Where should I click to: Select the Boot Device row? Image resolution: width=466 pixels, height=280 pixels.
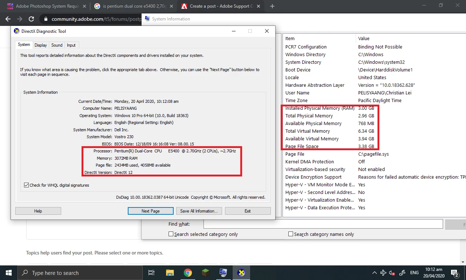(x=375, y=70)
